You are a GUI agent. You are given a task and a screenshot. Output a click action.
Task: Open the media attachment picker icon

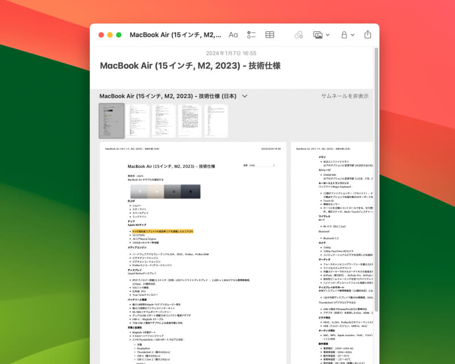319,35
